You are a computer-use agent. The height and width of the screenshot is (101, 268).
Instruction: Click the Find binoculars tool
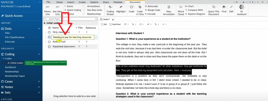coord(224,9)
